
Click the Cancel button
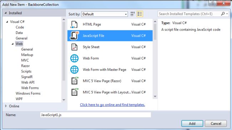click(x=216, y=124)
